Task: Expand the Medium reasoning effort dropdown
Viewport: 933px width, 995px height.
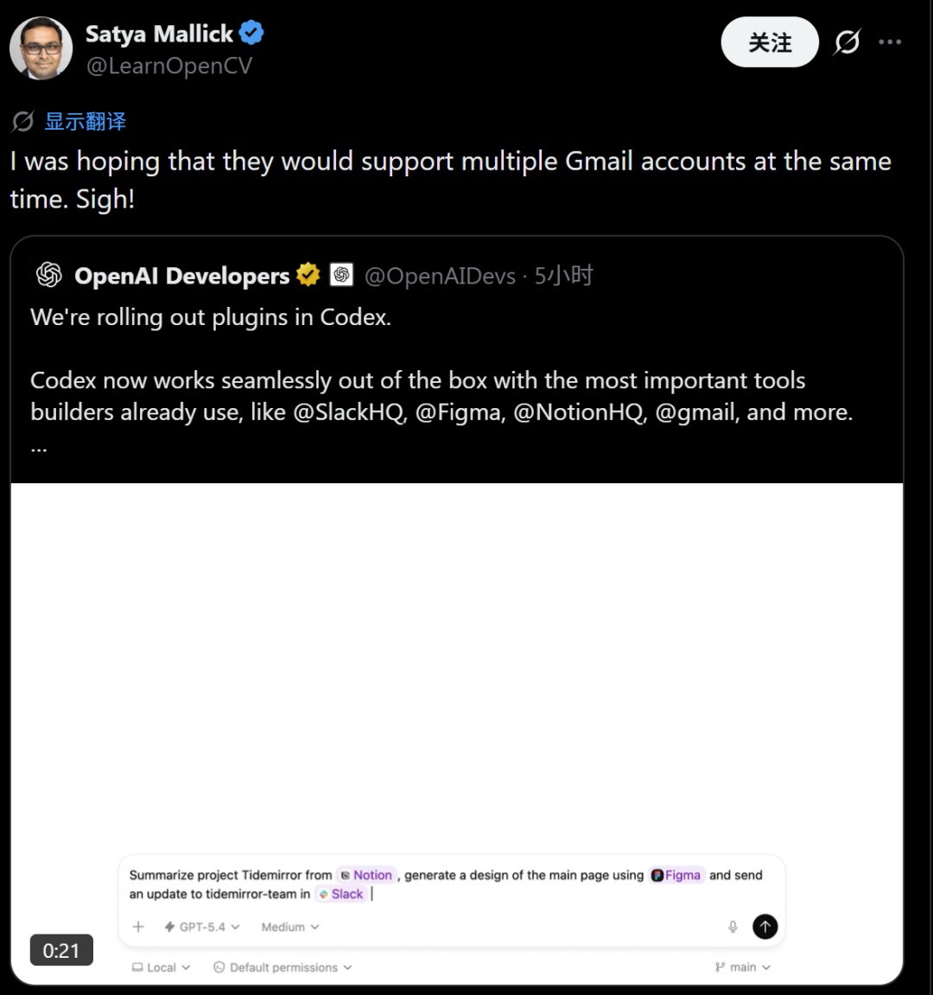Action: (x=290, y=927)
